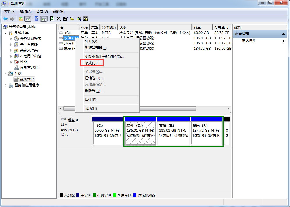Click the 32.73 GB free space cell
290x207 pixels.
[222, 33]
